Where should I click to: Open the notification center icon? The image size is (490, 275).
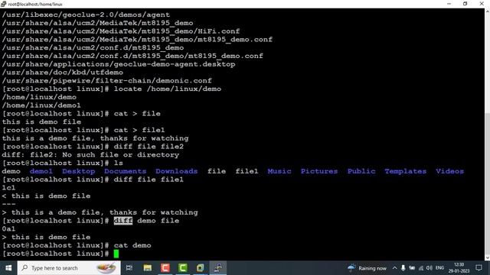tap(479, 268)
